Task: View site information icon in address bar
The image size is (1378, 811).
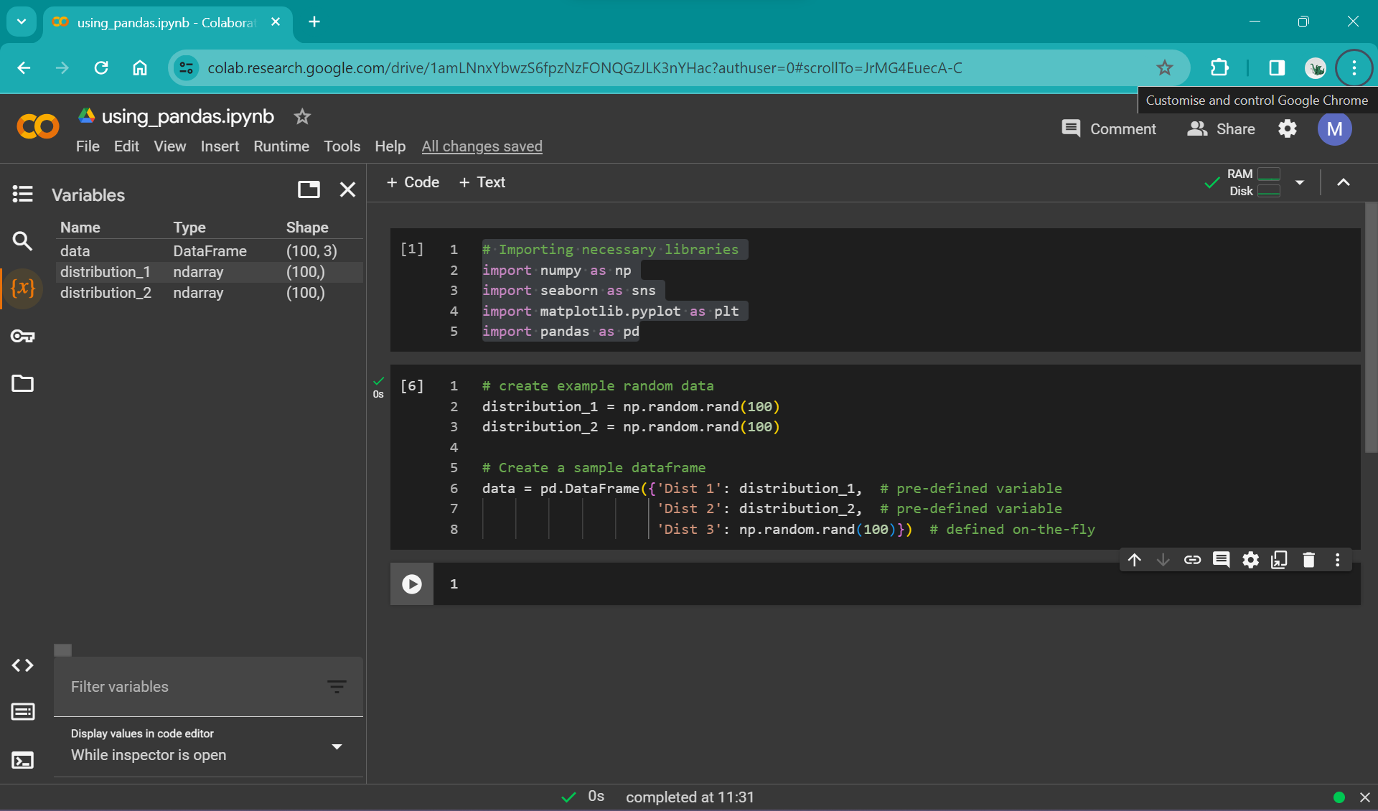Action: click(186, 68)
